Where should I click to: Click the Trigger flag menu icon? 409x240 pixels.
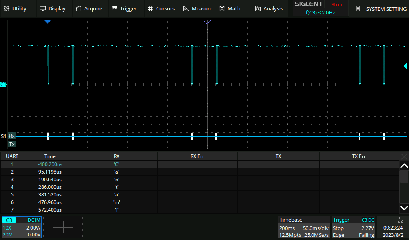pyautogui.click(x=115, y=8)
